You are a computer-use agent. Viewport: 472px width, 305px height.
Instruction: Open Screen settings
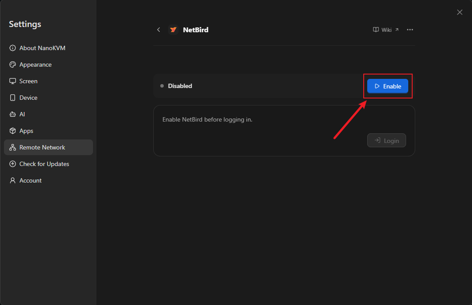tap(48, 81)
